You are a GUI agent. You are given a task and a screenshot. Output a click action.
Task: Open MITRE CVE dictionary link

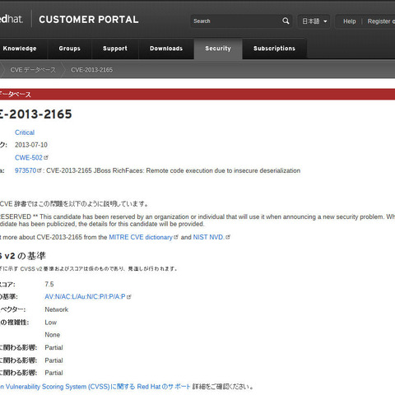(x=141, y=237)
